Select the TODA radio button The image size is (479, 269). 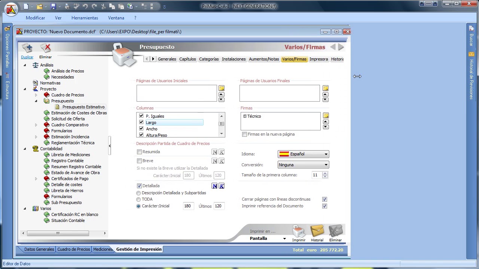[138, 200]
